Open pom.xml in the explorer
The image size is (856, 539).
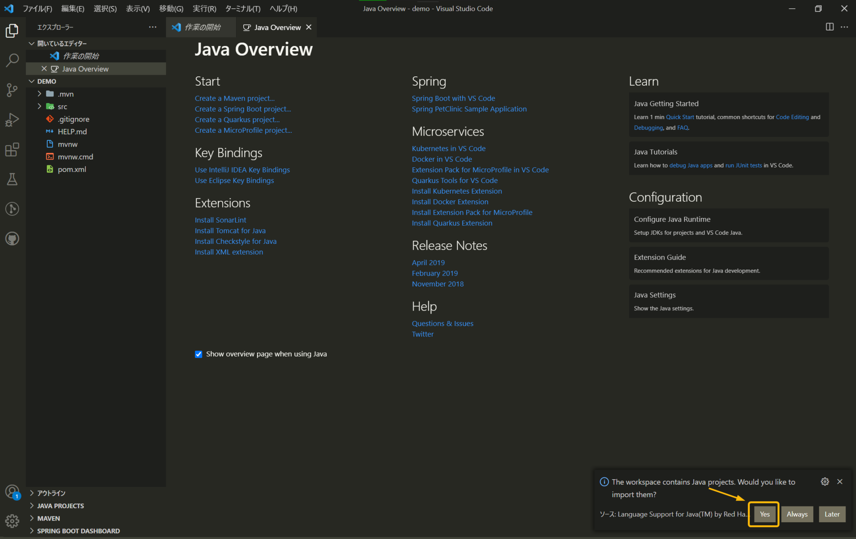[71, 169]
